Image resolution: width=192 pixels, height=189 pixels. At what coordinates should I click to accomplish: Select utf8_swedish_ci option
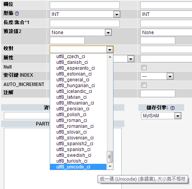(x=78, y=155)
